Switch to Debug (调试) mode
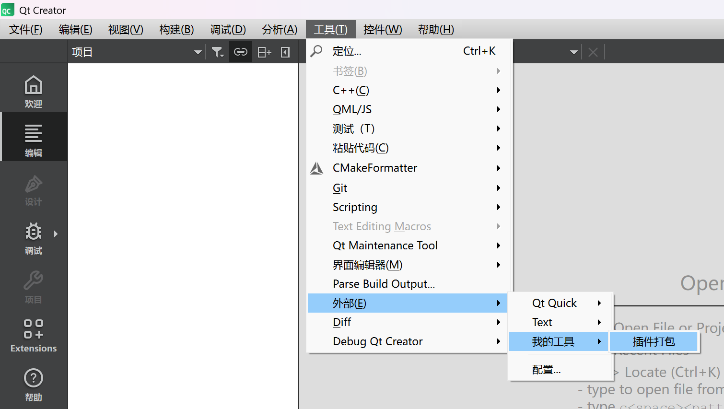The height and width of the screenshot is (409, 724). click(34, 238)
